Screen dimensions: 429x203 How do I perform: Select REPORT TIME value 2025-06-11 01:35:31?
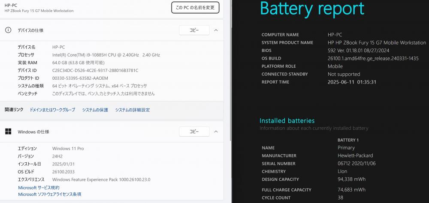coord(352,82)
